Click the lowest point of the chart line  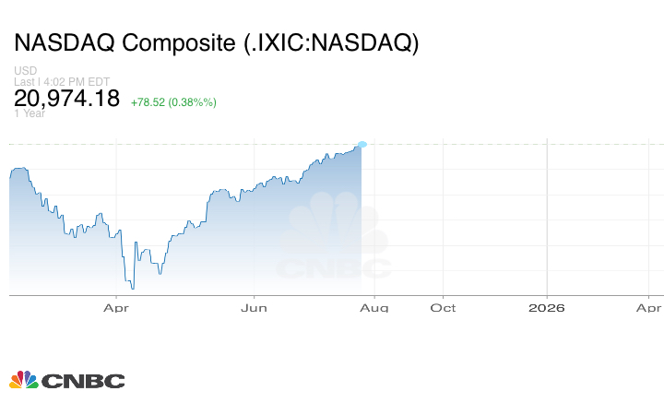pos(132,289)
